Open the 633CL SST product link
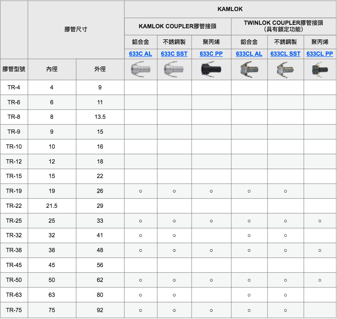This screenshot has width=337, height=319. pos(285,54)
